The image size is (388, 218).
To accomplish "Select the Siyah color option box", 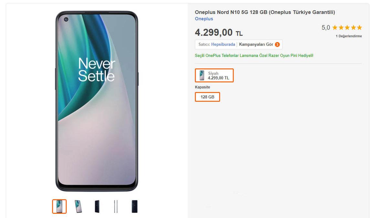I will [214, 75].
